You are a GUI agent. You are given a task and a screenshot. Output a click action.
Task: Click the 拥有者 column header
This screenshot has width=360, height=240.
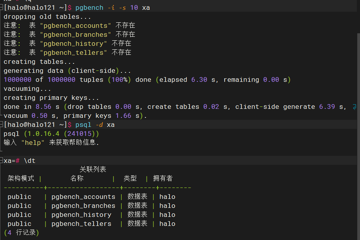[x=163, y=179]
